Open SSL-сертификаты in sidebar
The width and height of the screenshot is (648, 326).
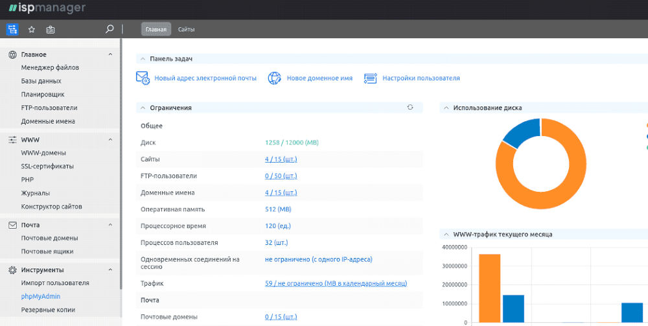47,166
